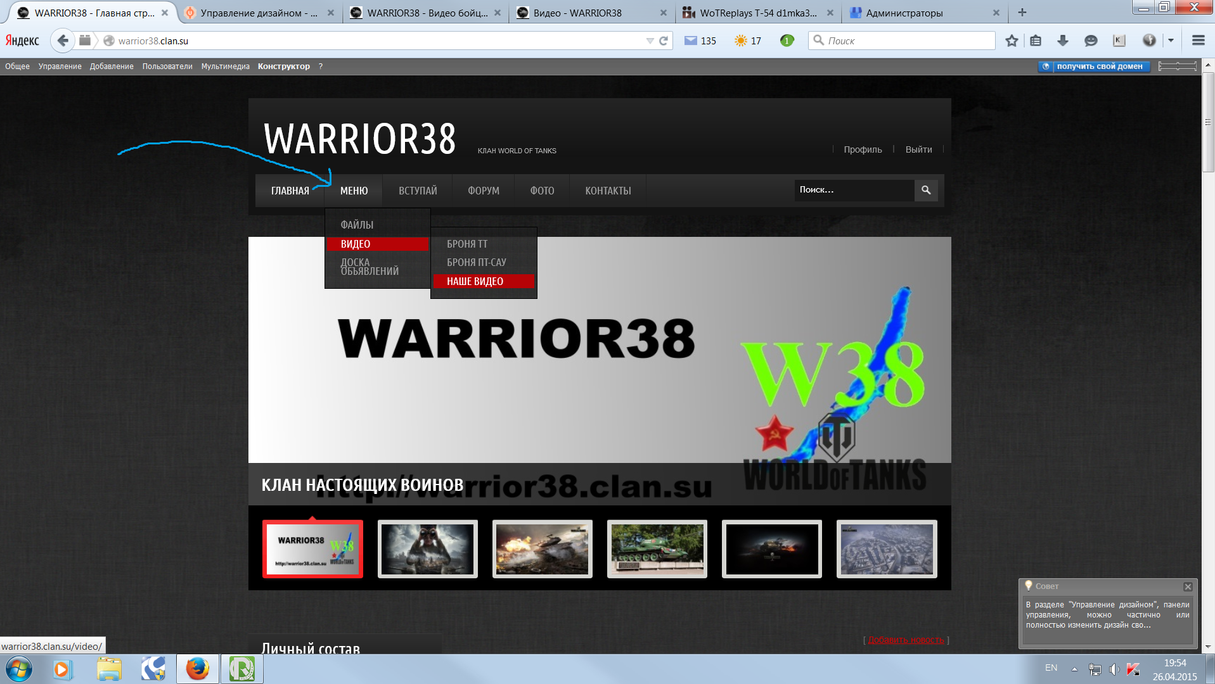The image size is (1215, 684).
Task: Open the Windows Start button
Action: (18, 669)
